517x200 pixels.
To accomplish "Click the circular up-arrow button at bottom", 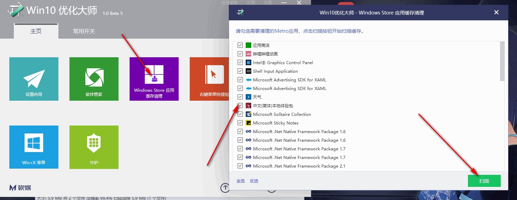I will click(x=225, y=188).
